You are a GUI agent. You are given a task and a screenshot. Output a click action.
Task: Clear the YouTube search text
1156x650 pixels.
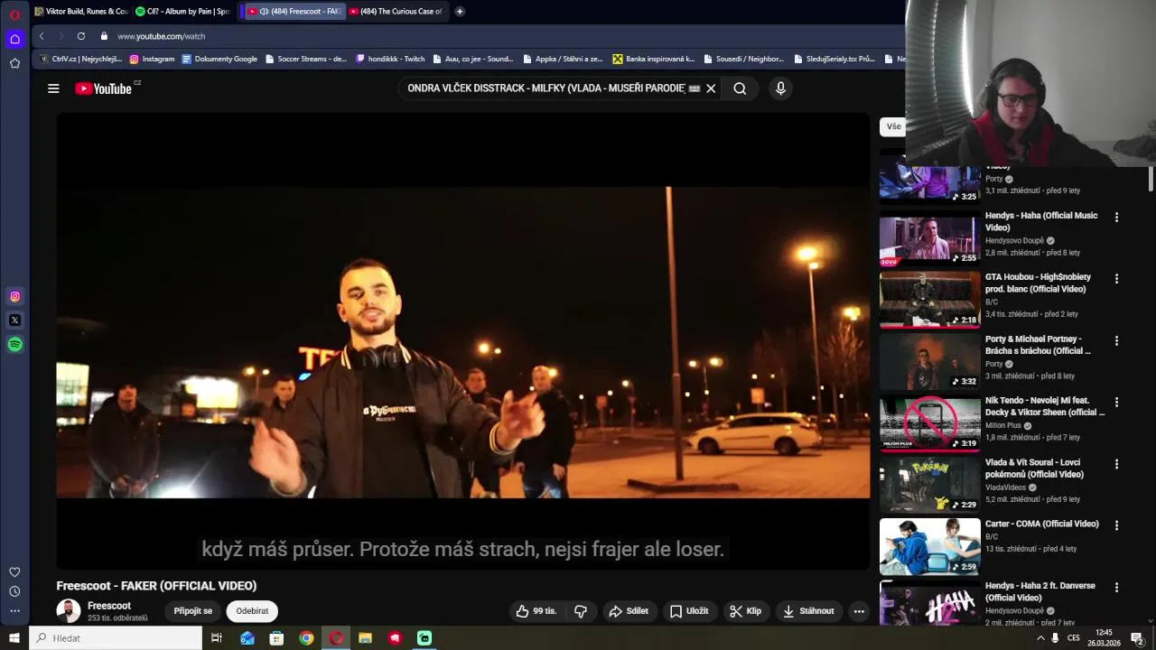pos(711,88)
